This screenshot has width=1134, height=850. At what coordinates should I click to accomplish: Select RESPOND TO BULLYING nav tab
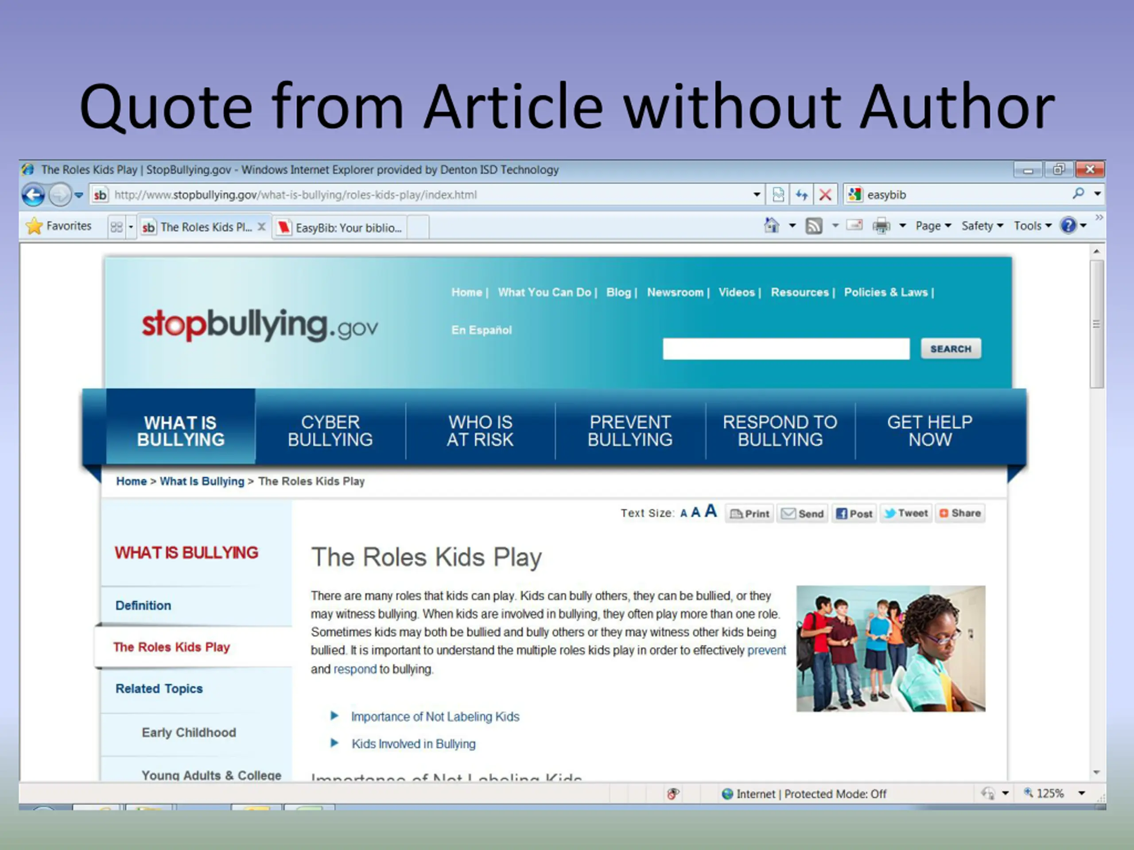(780, 430)
